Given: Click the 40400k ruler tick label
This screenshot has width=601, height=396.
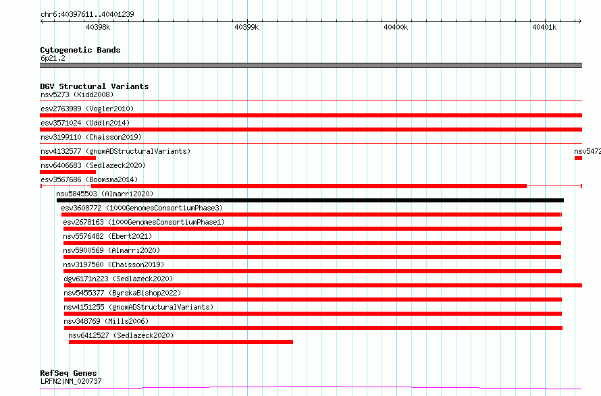Looking at the screenshot, I should click(396, 27).
